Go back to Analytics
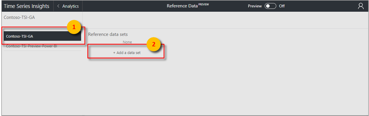 coord(70,6)
